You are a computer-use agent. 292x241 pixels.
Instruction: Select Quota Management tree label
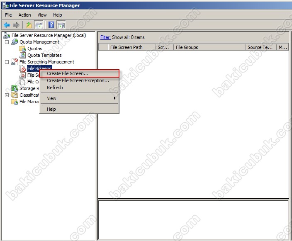coord(39,42)
